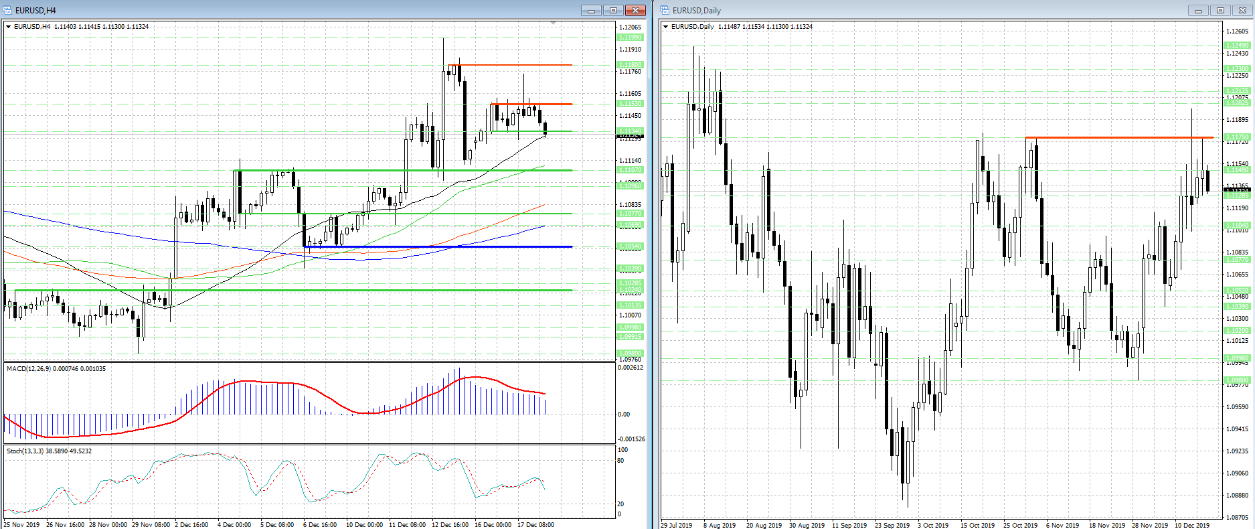Open the triangle menu beside EURUSD,Daily quotes
The height and width of the screenshot is (529, 1255).
pyautogui.click(x=665, y=27)
